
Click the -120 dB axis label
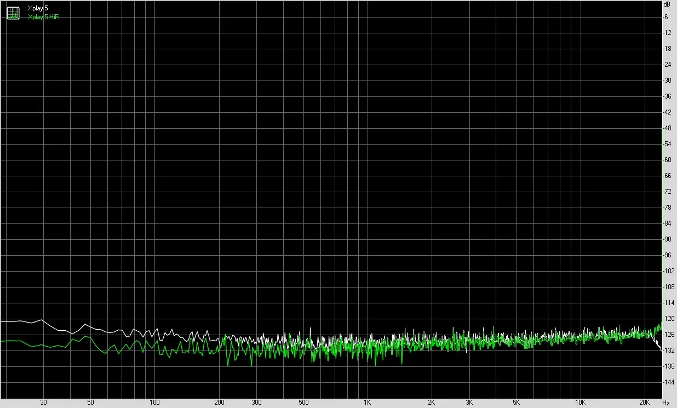click(x=668, y=318)
